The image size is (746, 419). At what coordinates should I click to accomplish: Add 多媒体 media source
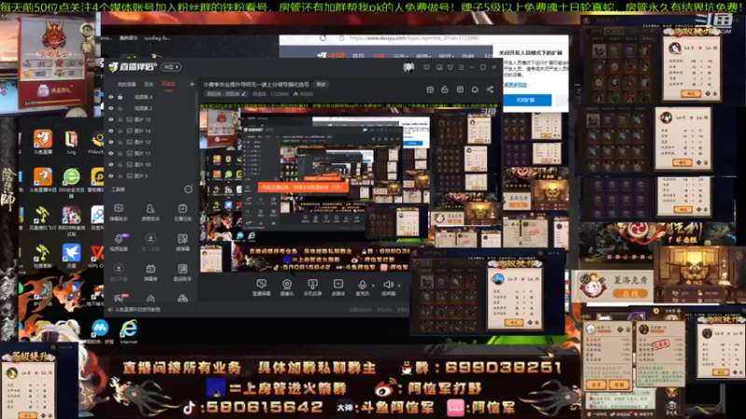coord(338,288)
